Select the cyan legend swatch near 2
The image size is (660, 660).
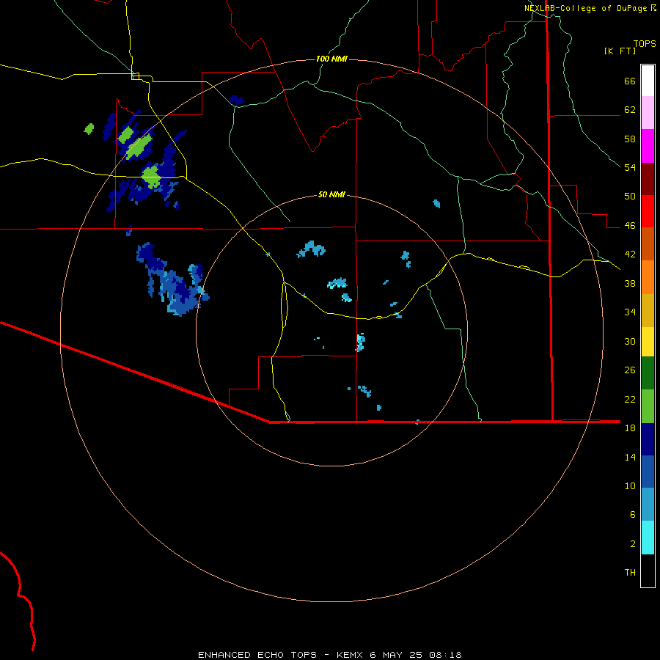pyautogui.click(x=648, y=538)
